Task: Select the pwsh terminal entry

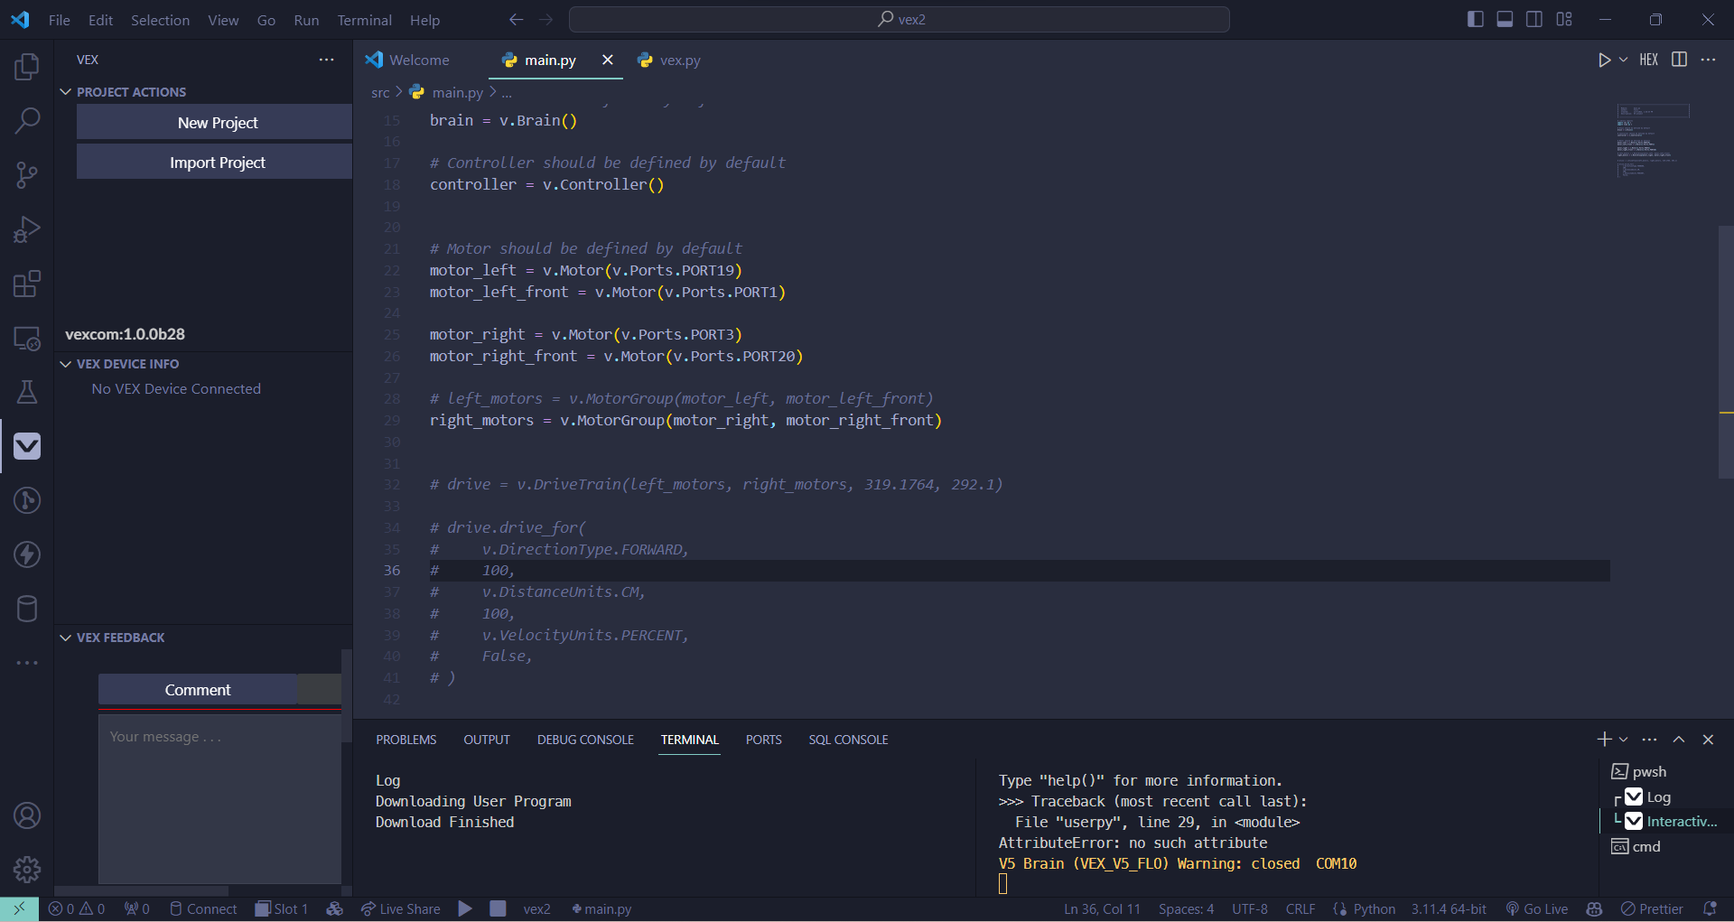Action: [1649, 771]
